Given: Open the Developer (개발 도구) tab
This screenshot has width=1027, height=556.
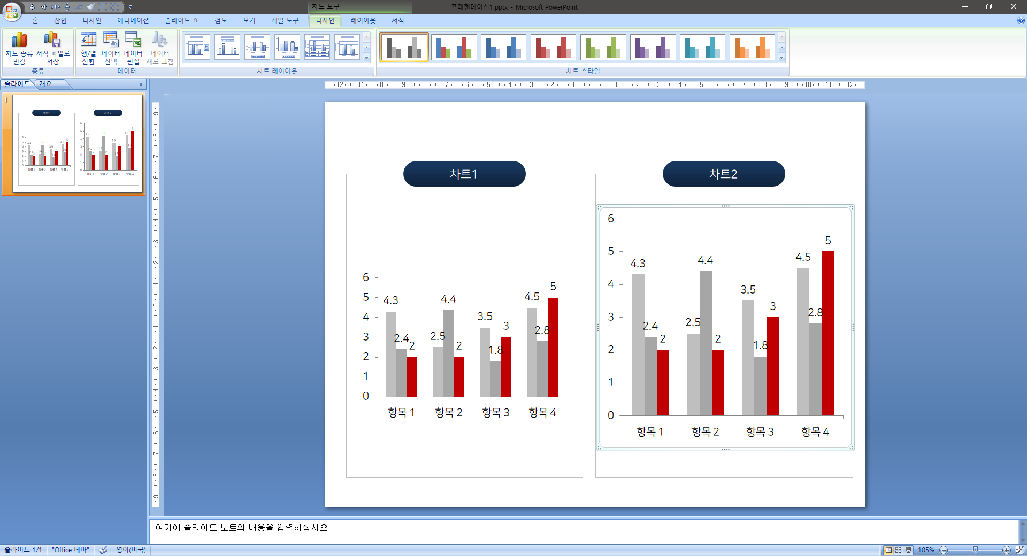Looking at the screenshot, I should [x=285, y=20].
